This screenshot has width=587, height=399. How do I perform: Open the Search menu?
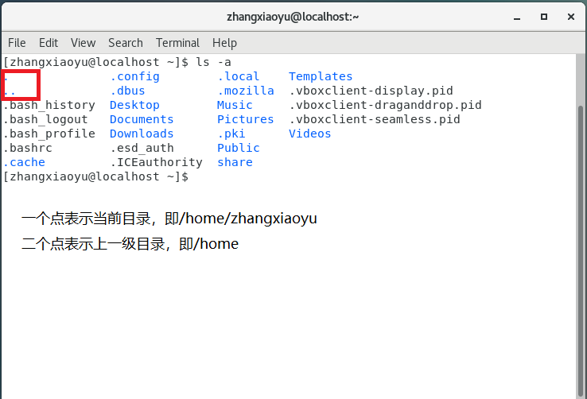pos(126,43)
